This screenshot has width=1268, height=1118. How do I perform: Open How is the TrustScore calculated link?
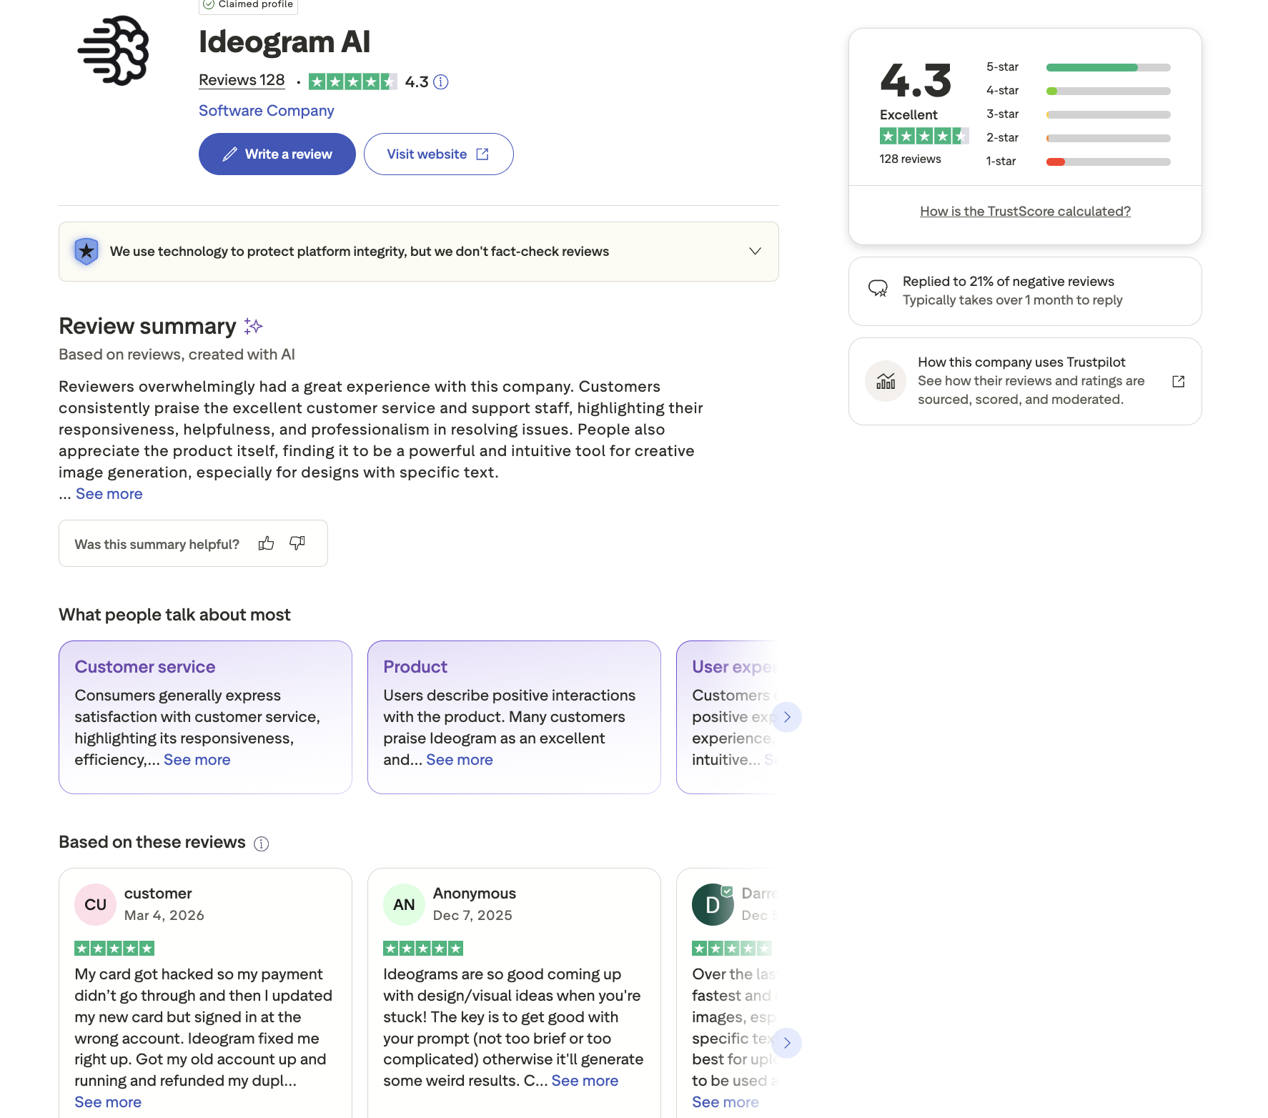(x=1024, y=211)
